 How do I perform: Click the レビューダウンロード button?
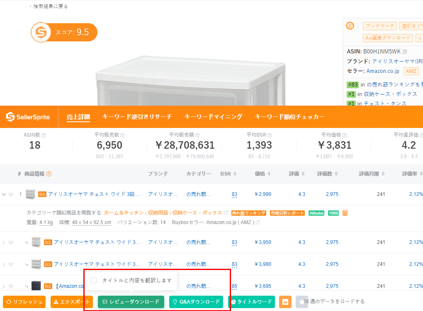click(x=131, y=302)
